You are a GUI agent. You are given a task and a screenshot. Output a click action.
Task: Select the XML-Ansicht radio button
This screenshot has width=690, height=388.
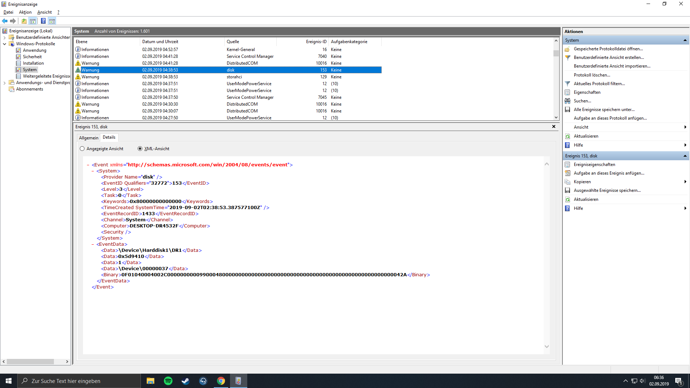point(140,149)
